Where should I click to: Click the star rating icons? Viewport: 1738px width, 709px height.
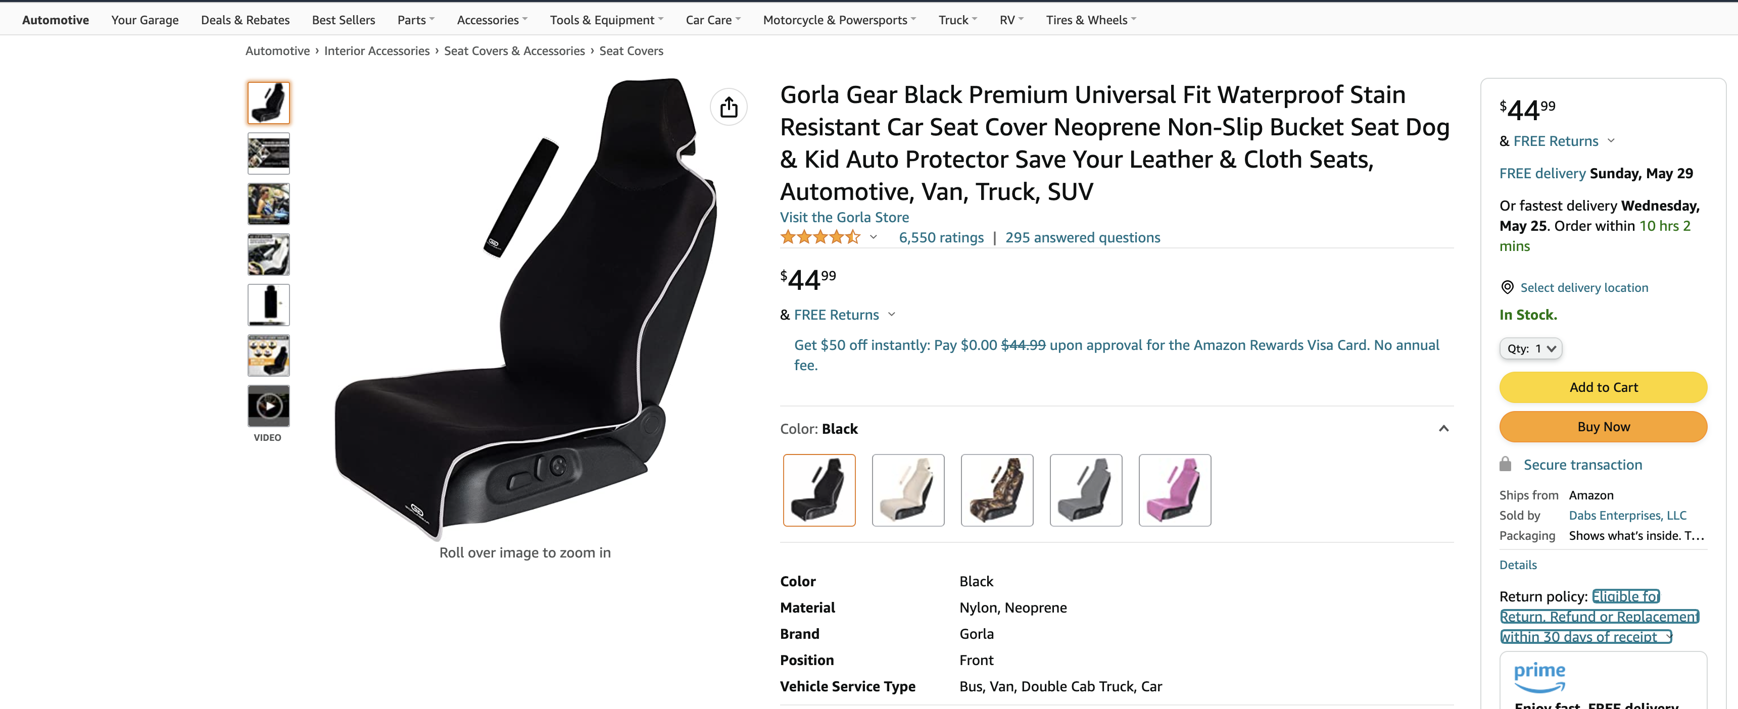[x=820, y=237]
